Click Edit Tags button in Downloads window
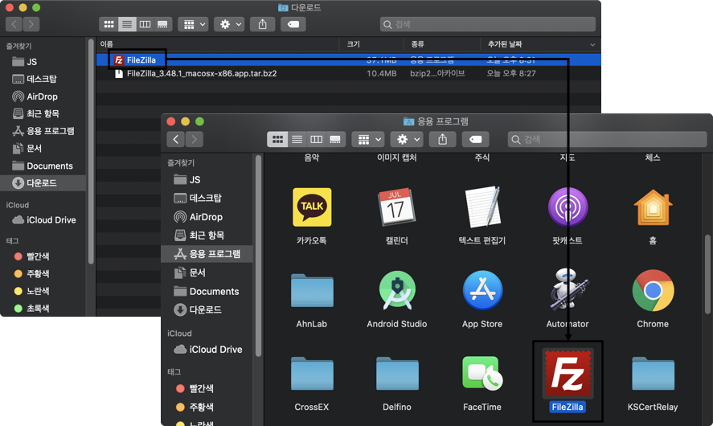 [x=293, y=24]
